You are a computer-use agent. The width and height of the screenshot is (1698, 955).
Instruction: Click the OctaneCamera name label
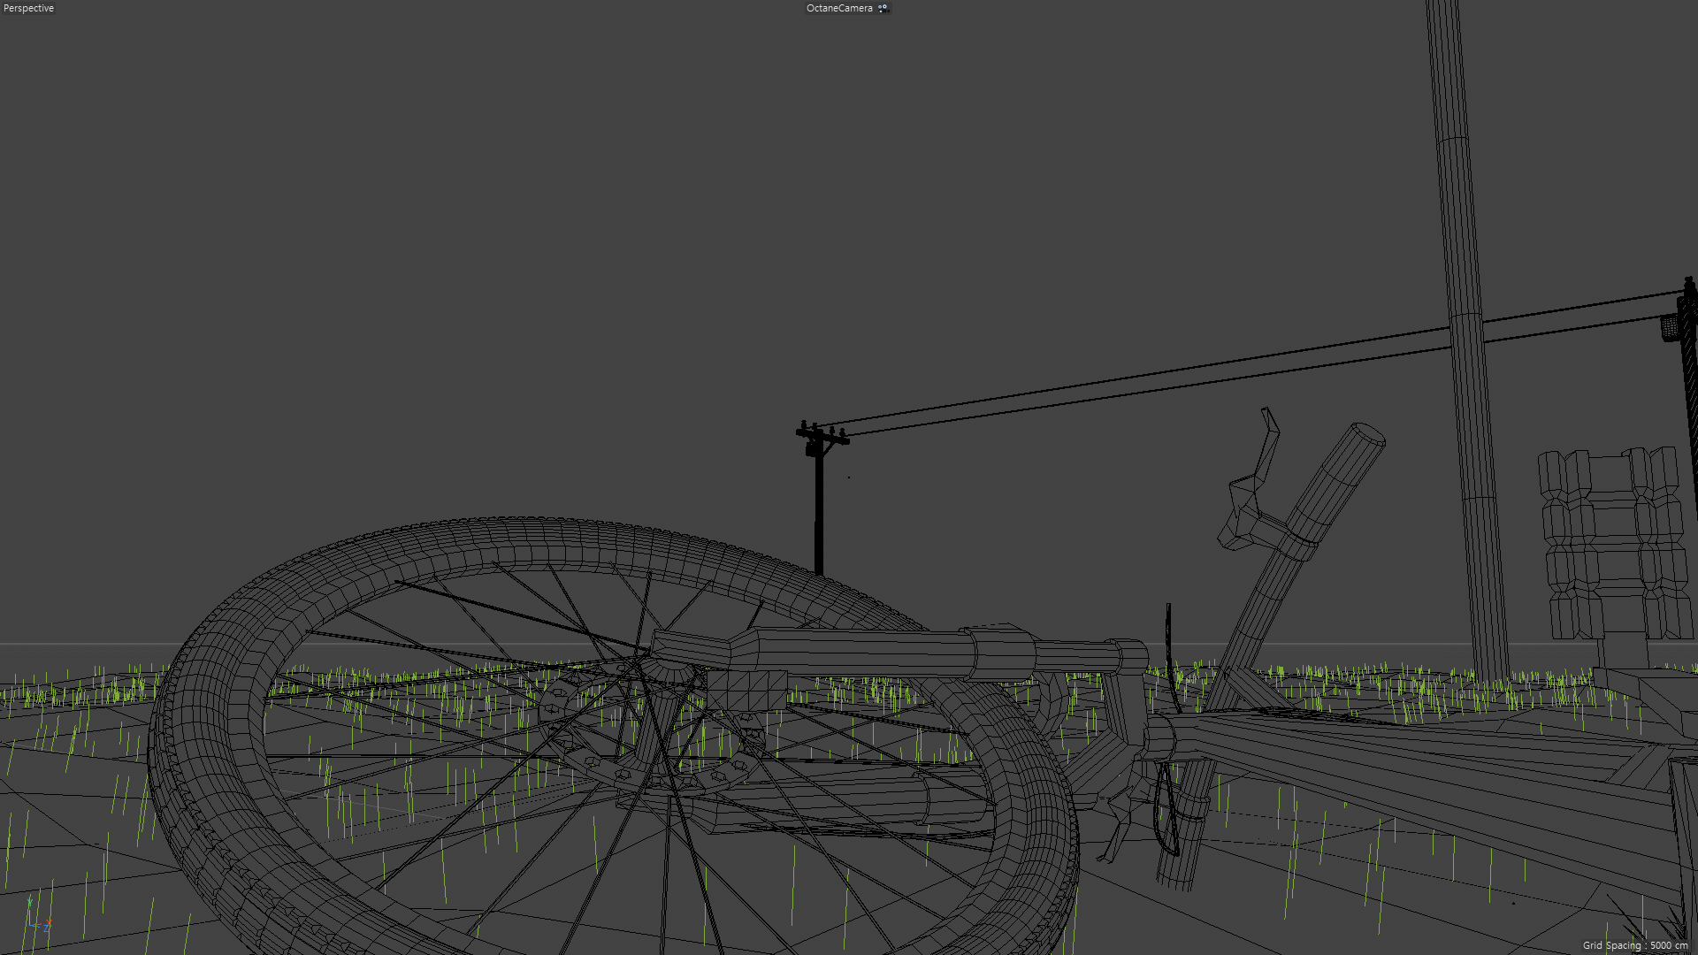point(838,8)
